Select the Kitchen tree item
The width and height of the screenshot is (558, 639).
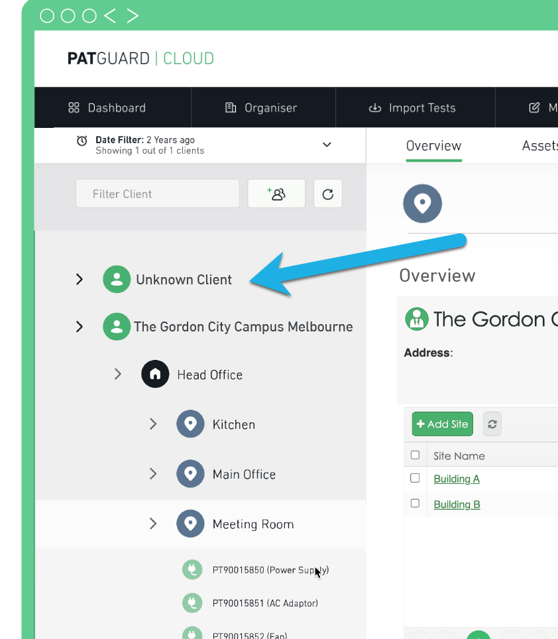coord(234,425)
